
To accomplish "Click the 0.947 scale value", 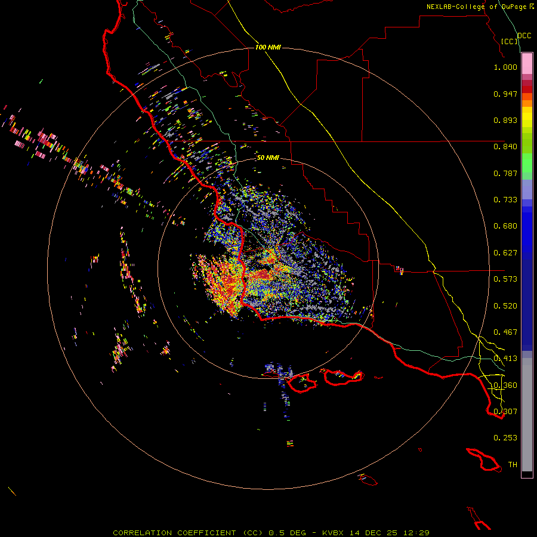I will (x=505, y=94).
